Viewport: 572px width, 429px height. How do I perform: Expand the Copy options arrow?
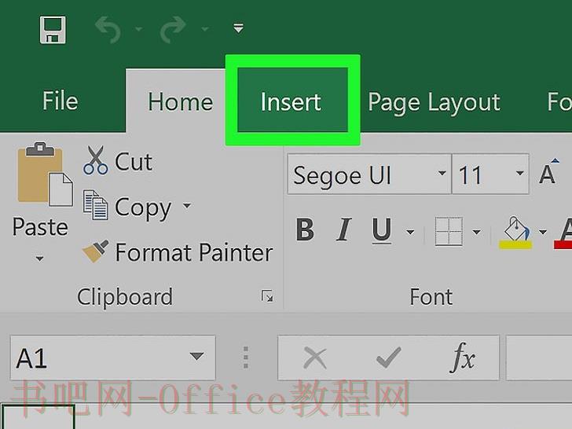187,206
